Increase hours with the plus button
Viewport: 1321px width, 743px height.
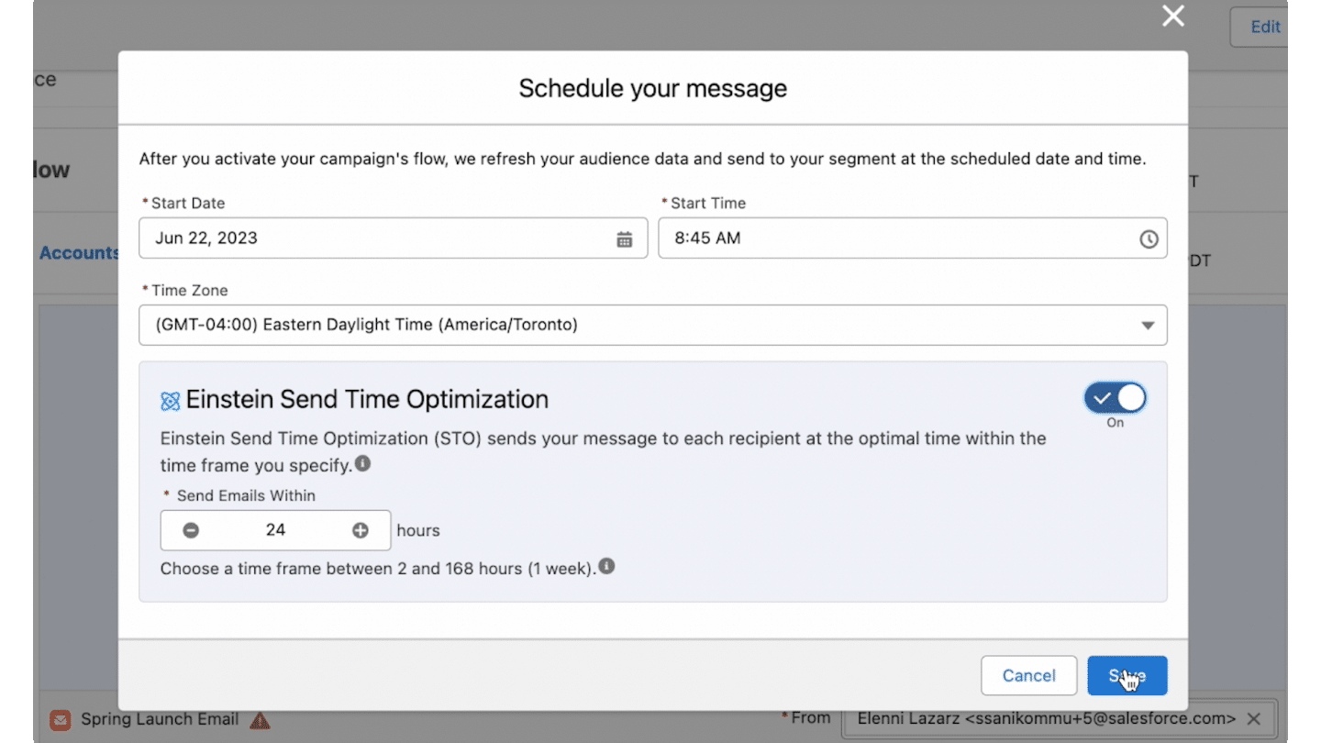pyautogui.click(x=361, y=530)
